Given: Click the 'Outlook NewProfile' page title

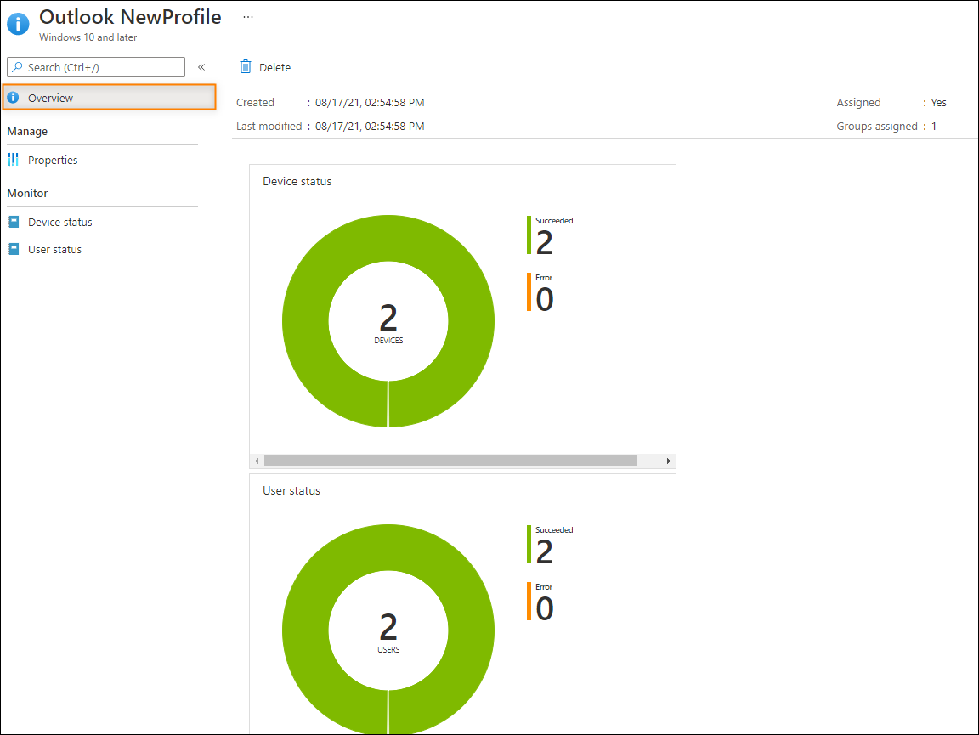Looking at the screenshot, I should point(130,17).
